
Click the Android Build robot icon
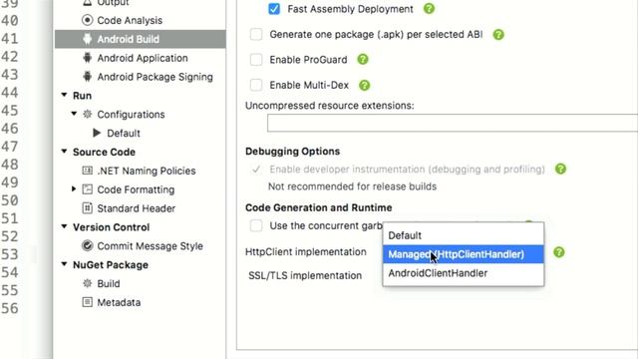click(87, 39)
